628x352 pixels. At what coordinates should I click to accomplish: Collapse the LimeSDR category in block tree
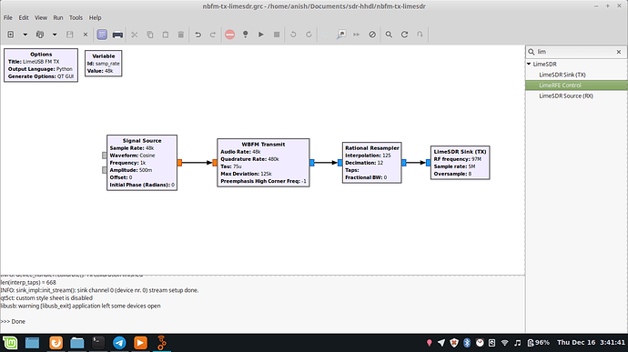tap(529, 64)
